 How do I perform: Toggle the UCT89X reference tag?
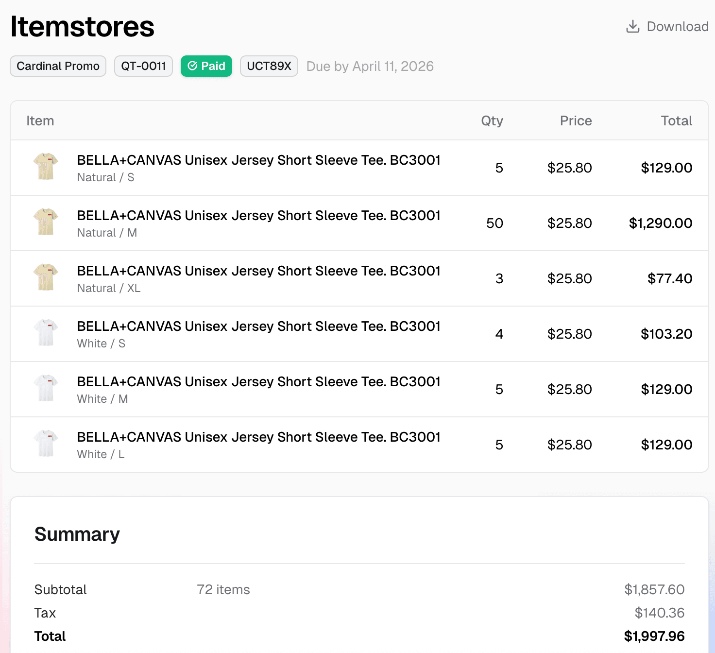click(269, 66)
